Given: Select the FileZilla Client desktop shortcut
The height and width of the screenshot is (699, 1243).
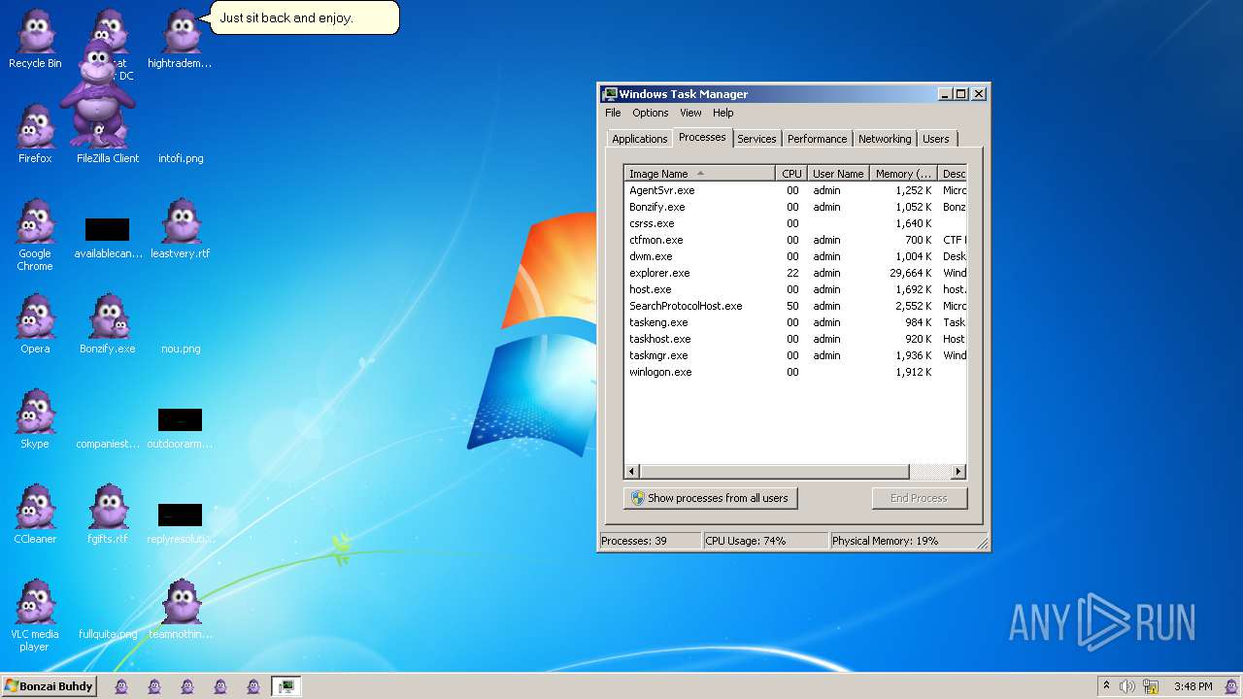Looking at the screenshot, I should point(108,134).
